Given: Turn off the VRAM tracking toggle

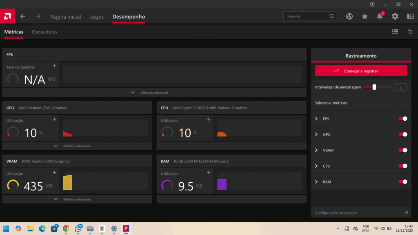Looking at the screenshot, I should click(402, 150).
